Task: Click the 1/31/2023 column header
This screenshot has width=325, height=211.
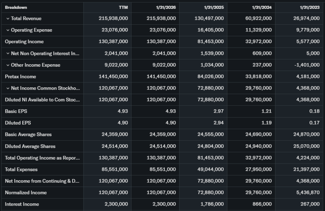Action: [309, 7]
